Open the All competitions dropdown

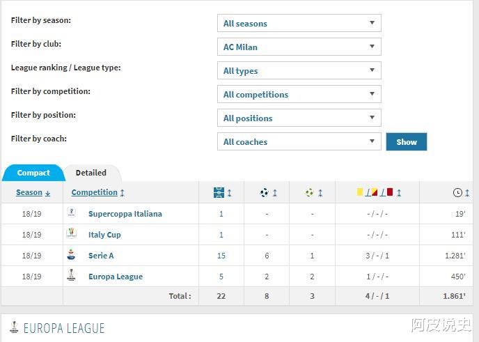click(299, 95)
